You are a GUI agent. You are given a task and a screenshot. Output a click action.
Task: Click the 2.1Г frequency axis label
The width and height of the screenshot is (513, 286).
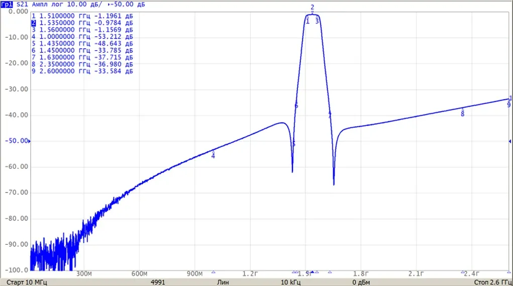[x=416, y=274]
